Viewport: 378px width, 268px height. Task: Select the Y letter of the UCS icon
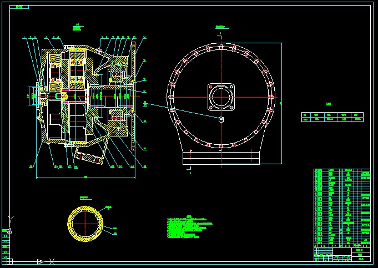11,219
